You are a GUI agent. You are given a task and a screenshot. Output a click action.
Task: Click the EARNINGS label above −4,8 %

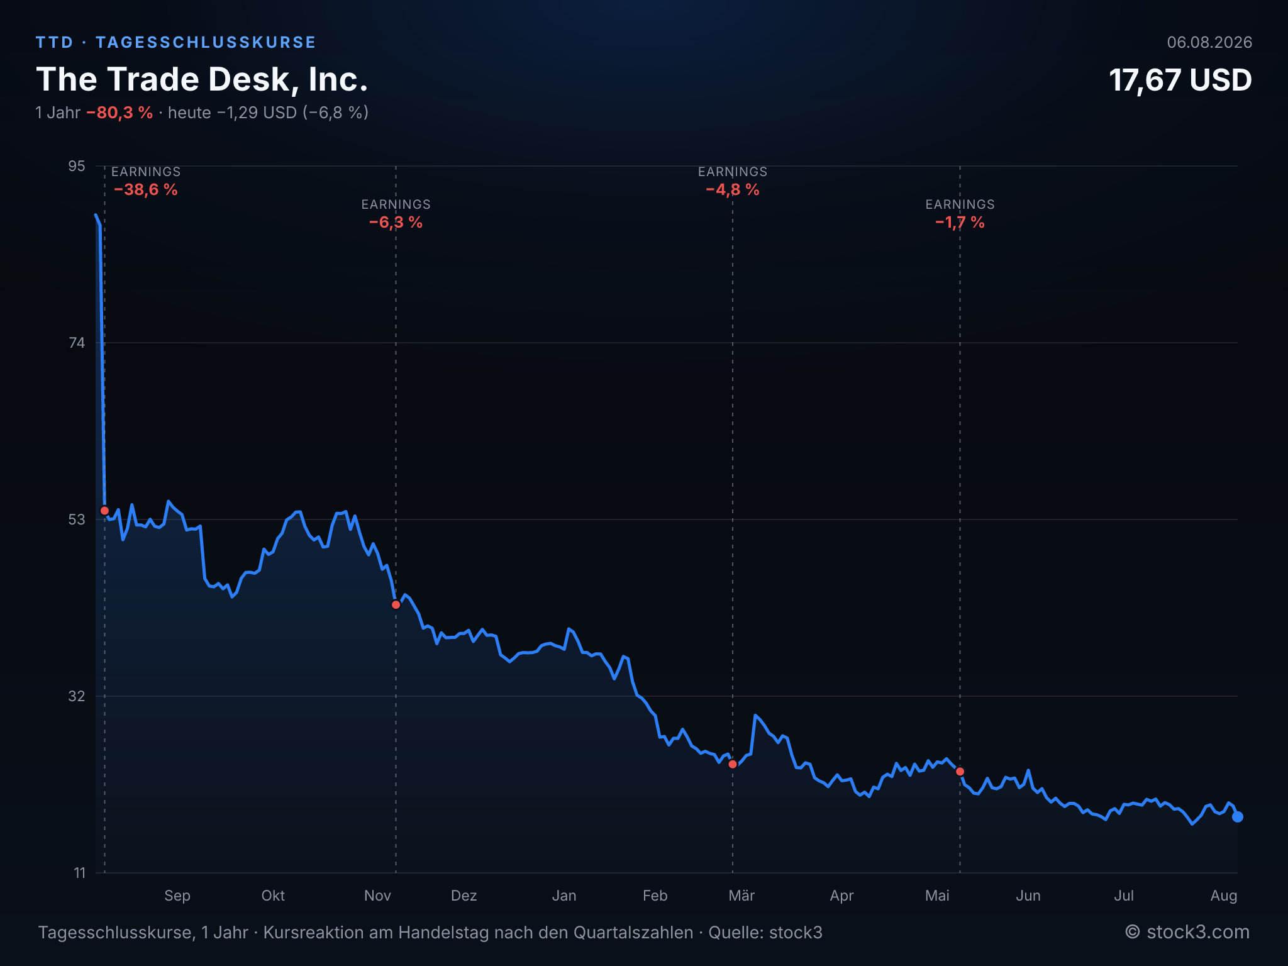[x=733, y=172]
